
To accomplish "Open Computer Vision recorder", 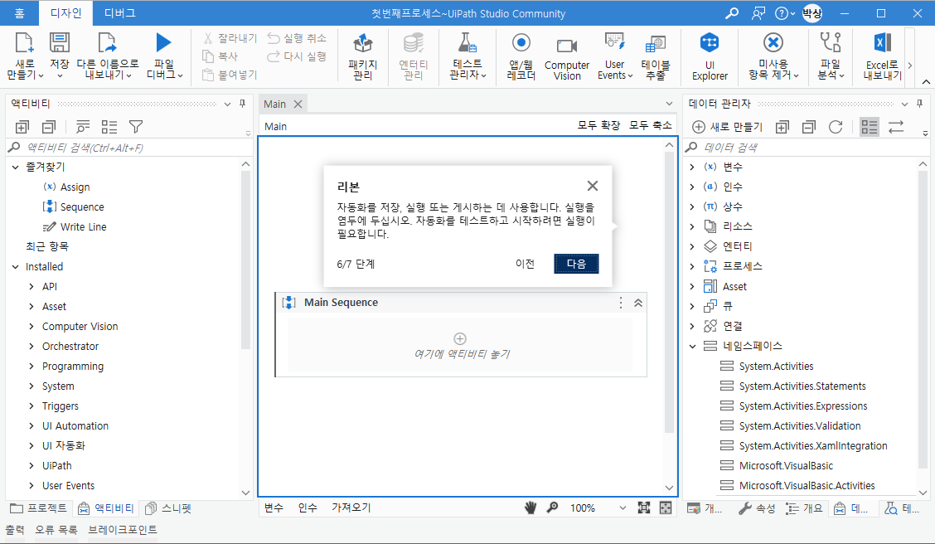I will [566, 46].
